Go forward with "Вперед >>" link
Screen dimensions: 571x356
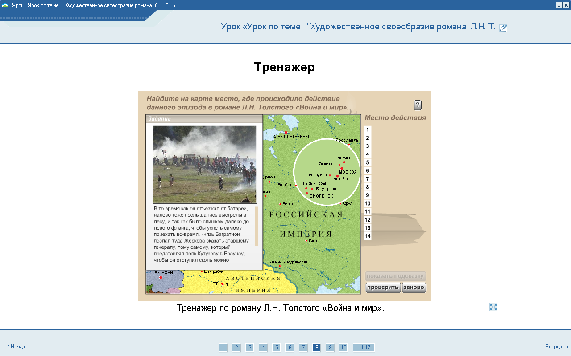click(557, 347)
